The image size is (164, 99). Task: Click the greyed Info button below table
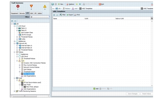[110, 89]
